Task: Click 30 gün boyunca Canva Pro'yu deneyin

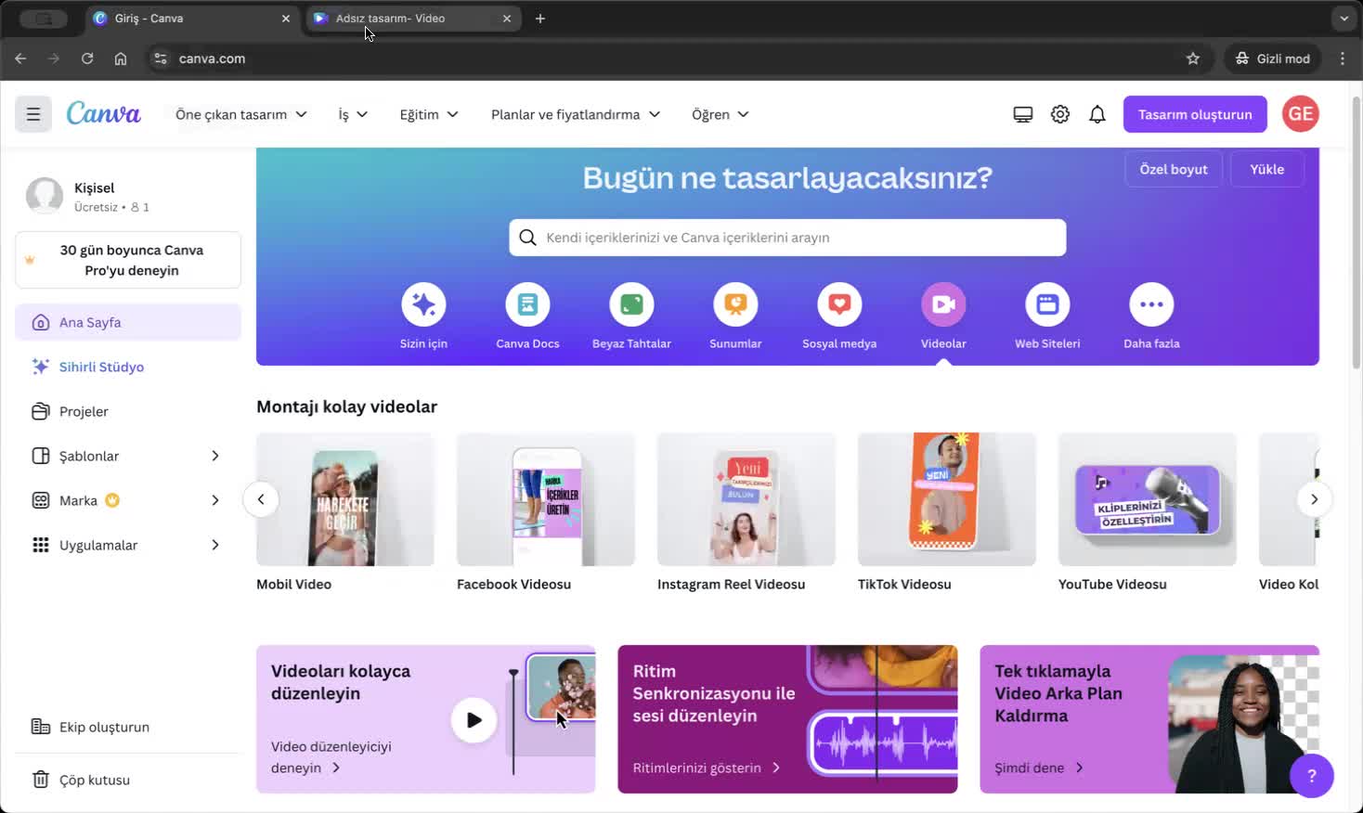Action: coord(128,260)
